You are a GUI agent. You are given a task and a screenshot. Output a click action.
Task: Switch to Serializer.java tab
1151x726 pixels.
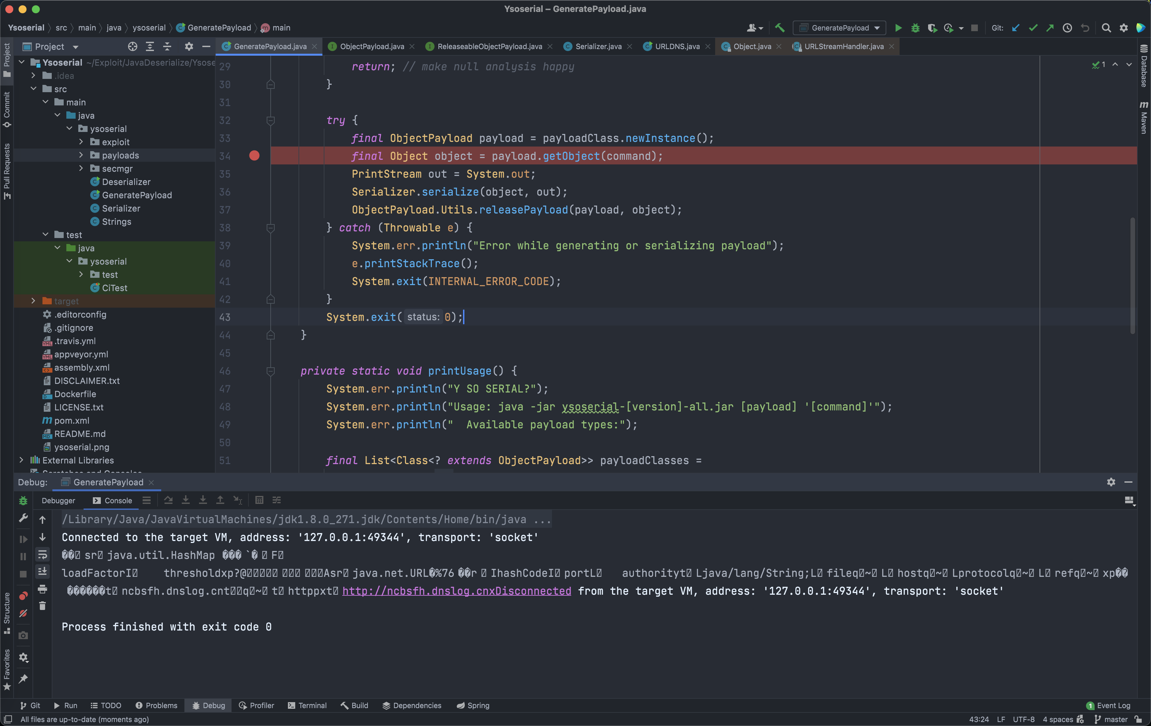(x=598, y=46)
